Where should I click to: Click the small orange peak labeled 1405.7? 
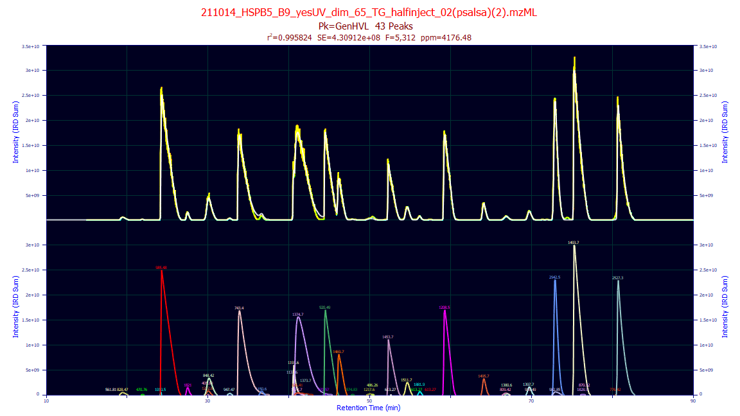tap(483, 384)
